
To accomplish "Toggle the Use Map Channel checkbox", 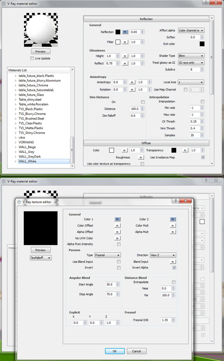I will [185, 90].
